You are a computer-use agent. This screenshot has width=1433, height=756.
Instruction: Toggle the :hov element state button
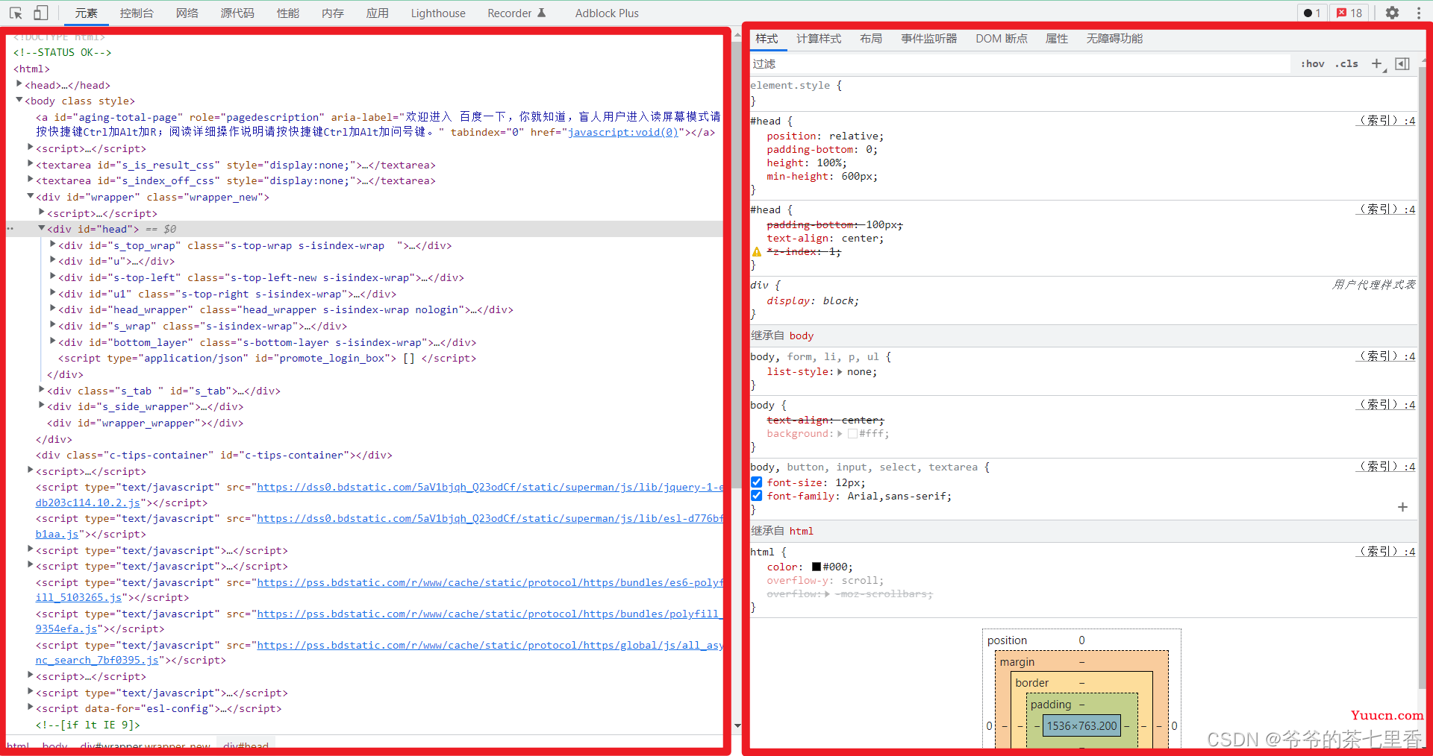[1312, 64]
